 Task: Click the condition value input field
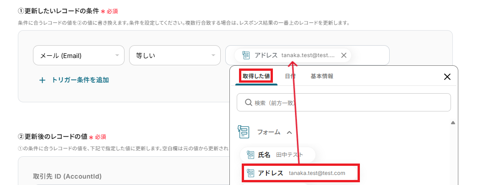pyautogui.click(x=307, y=55)
